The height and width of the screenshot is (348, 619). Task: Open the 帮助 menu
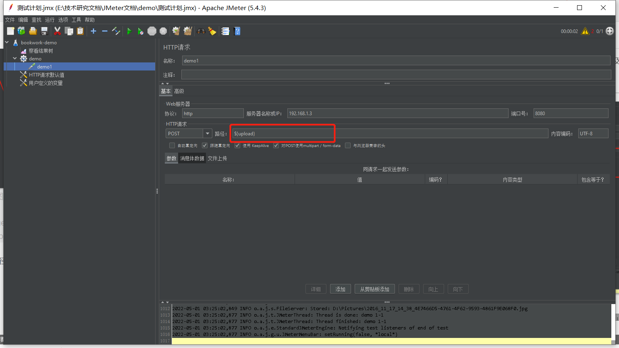pos(89,20)
